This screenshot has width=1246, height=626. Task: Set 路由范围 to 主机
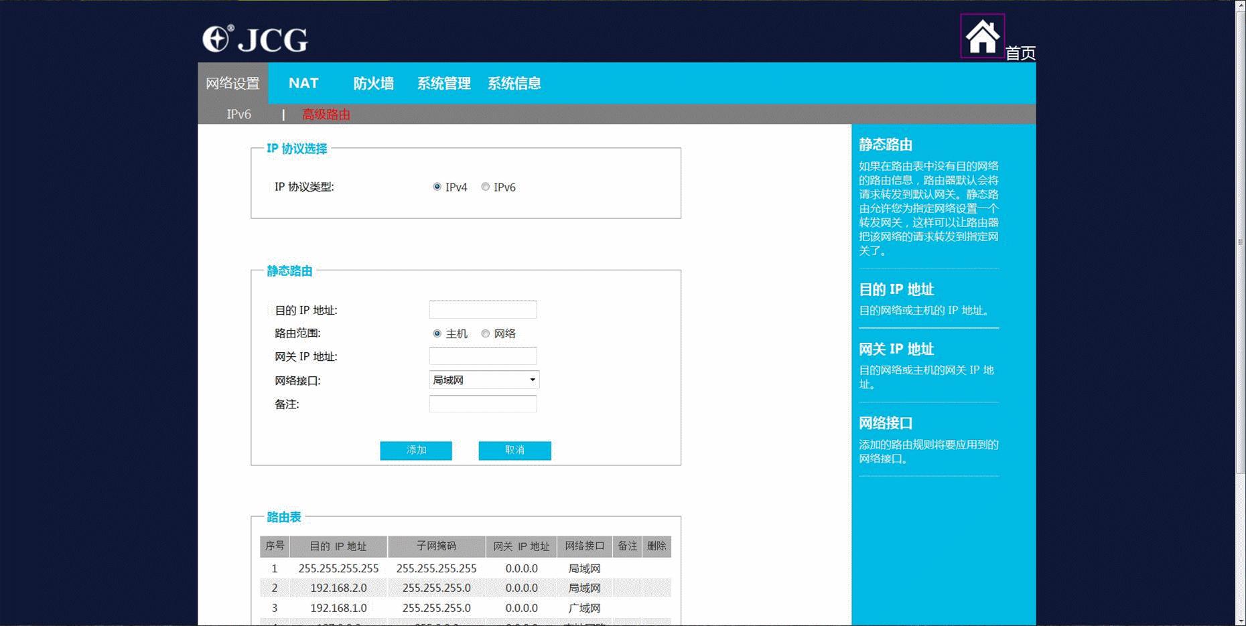pos(437,333)
